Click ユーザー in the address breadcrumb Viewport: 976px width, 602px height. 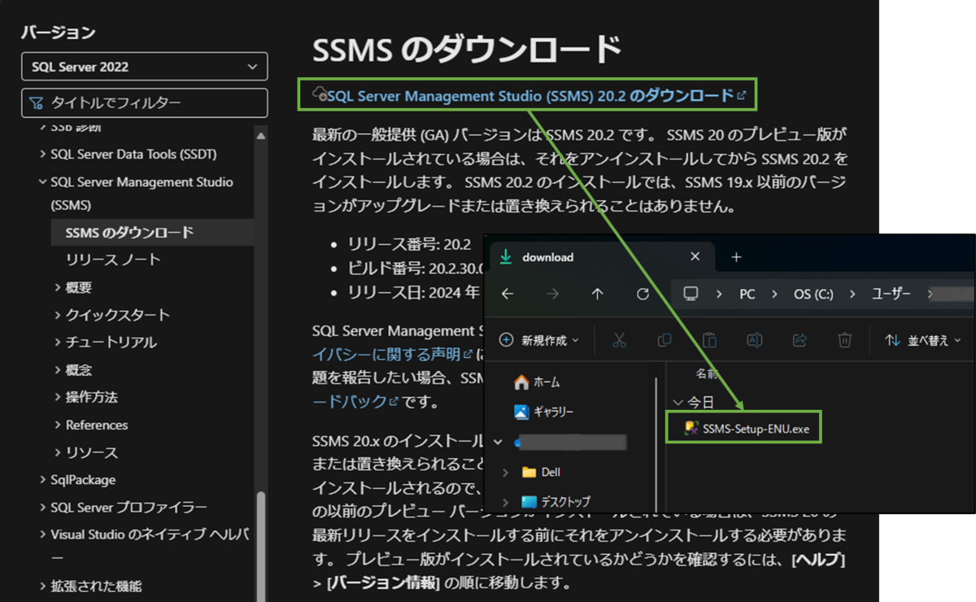891,294
